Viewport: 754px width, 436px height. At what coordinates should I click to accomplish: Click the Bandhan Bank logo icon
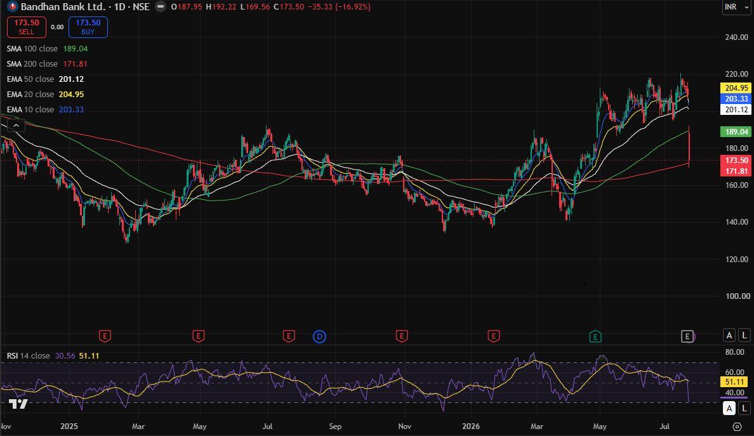point(13,7)
